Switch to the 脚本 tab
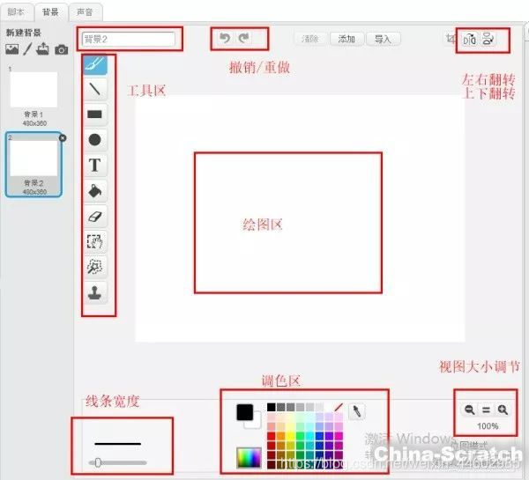This screenshot has height=480, width=529. tap(16, 11)
